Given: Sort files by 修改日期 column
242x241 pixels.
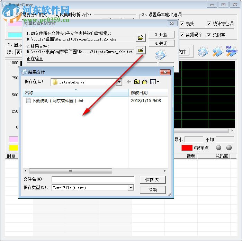Looking at the screenshot, I should [x=148, y=93].
